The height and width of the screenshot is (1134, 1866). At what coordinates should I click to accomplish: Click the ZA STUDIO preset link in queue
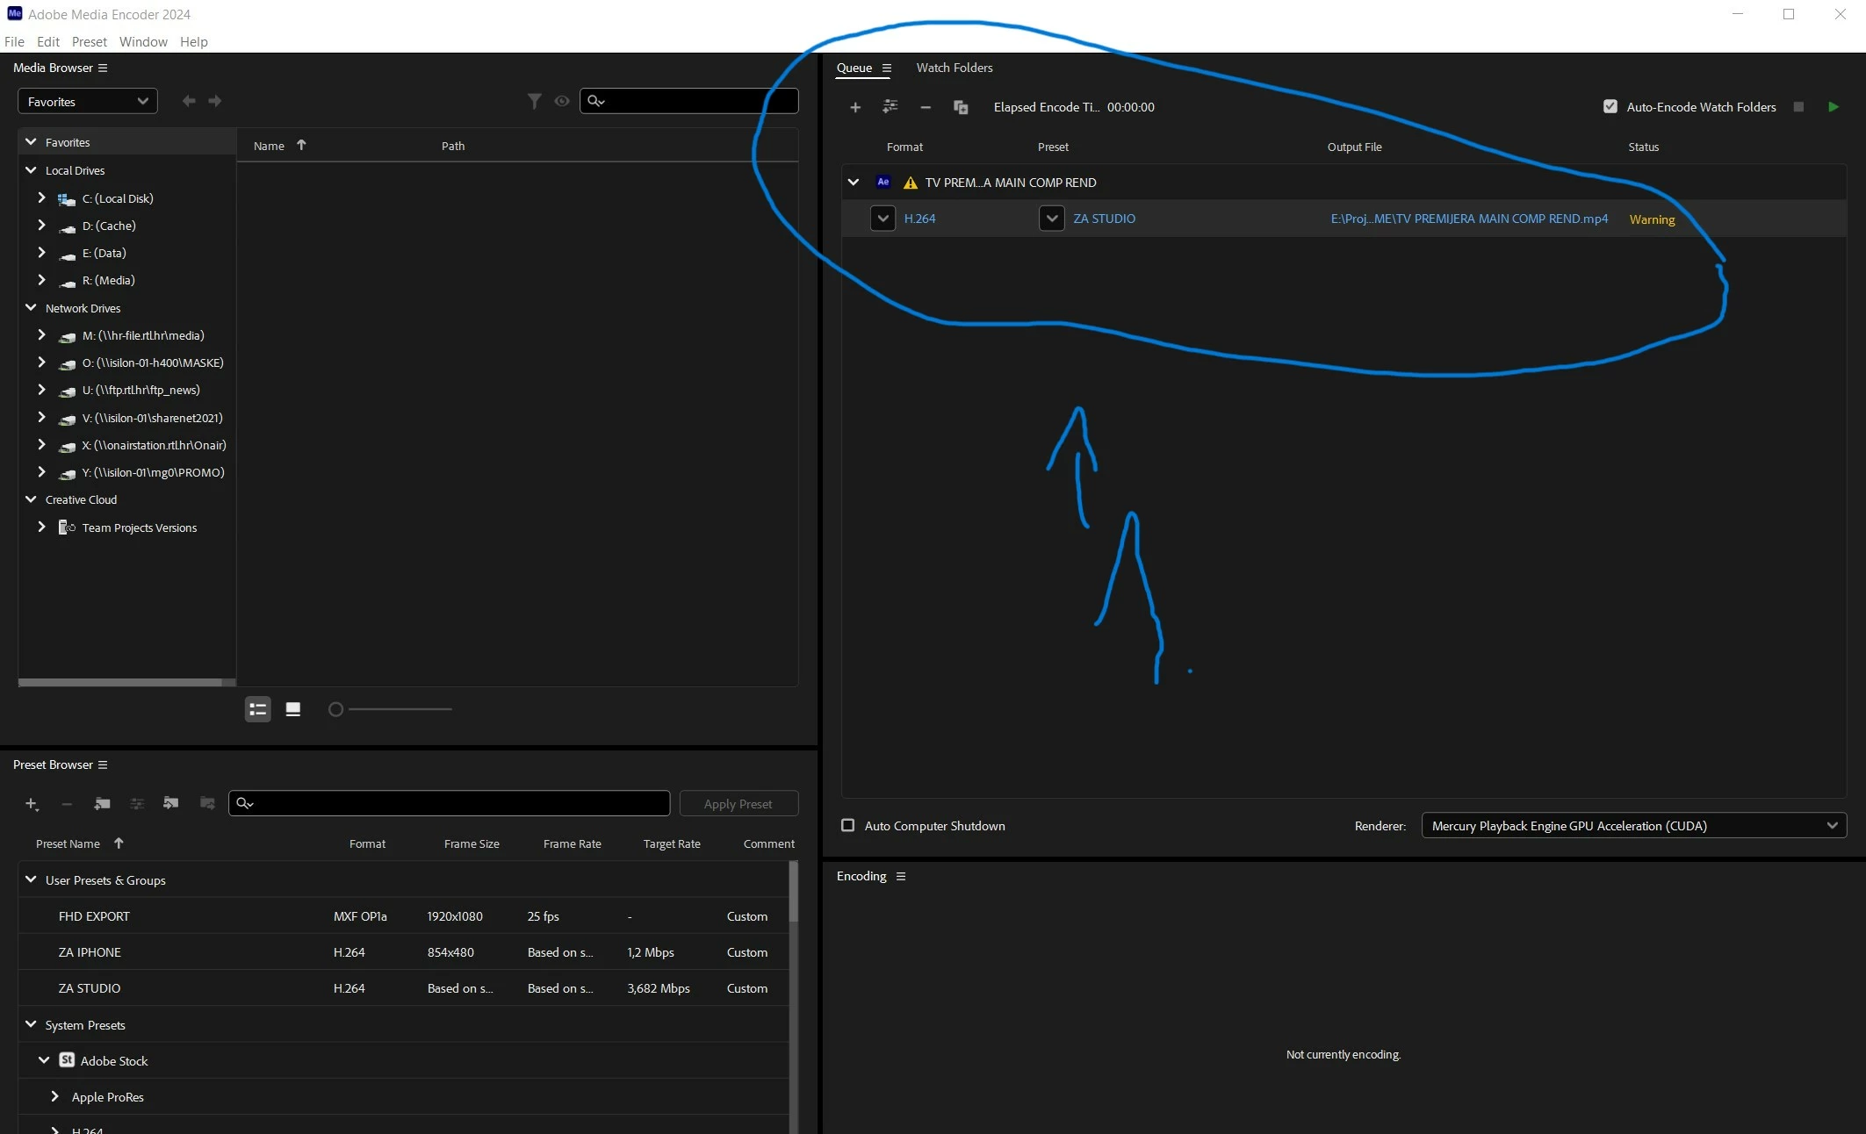1104,219
